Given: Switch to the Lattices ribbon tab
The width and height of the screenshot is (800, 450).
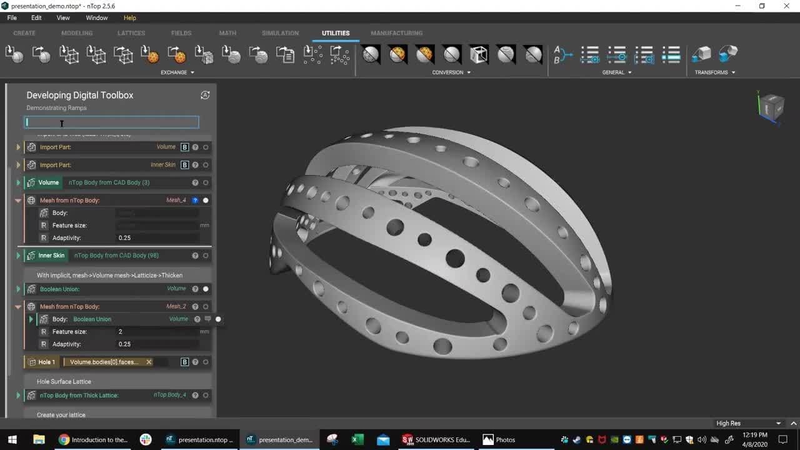Looking at the screenshot, I should [x=131, y=33].
